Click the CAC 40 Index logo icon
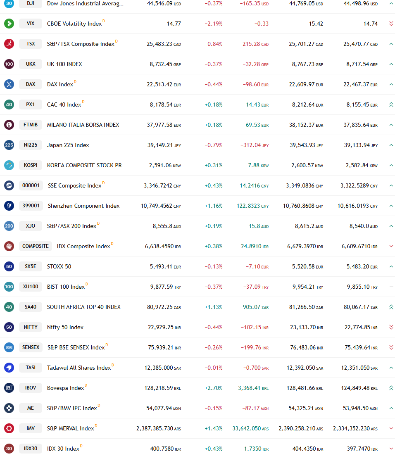Screen dimensions: 395x456 click(x=9, y=104)
